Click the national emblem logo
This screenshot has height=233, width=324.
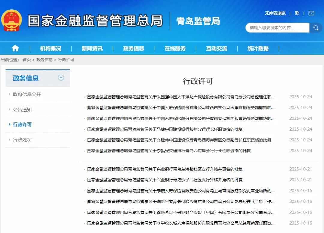(x=11, y=20)
